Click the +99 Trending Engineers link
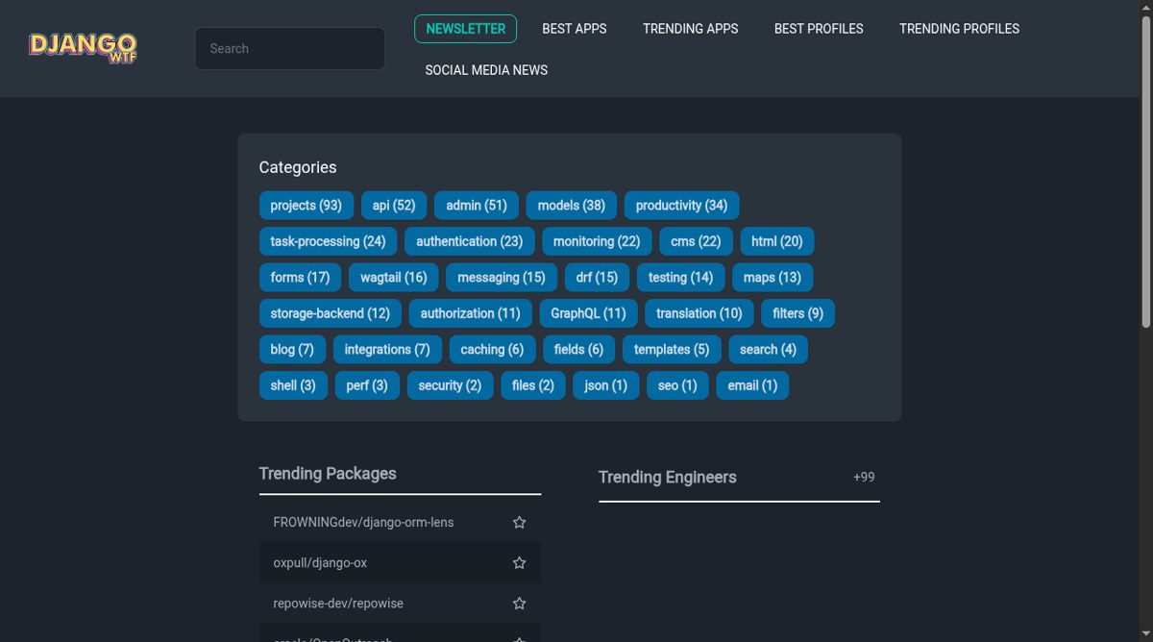1153x642 pixels. (864, 478)
